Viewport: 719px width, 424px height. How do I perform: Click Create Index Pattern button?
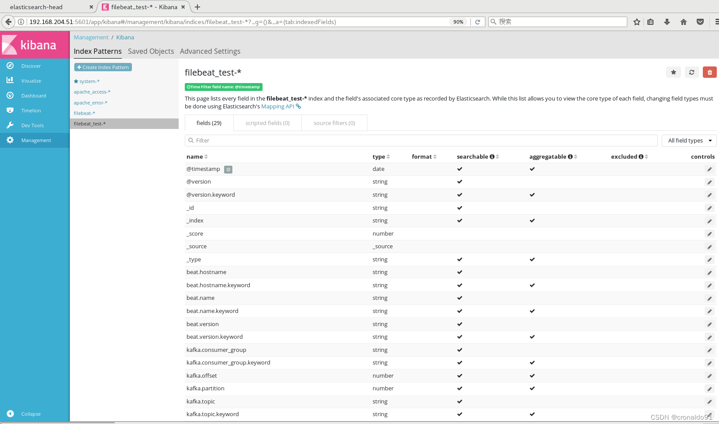pos(103,67)
